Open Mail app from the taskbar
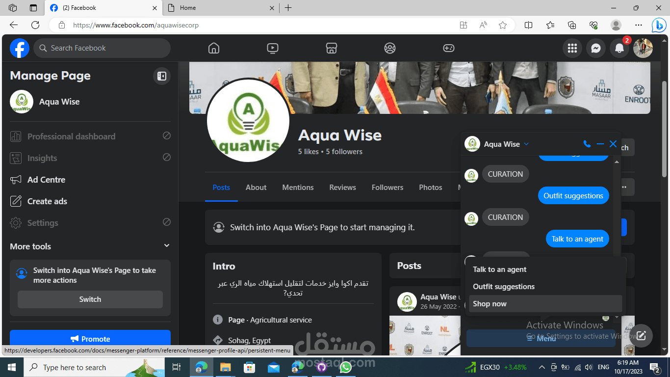Image resolution: width=670 pixels, height=377 pixels. pyautogui.click(x=273, y=367)
